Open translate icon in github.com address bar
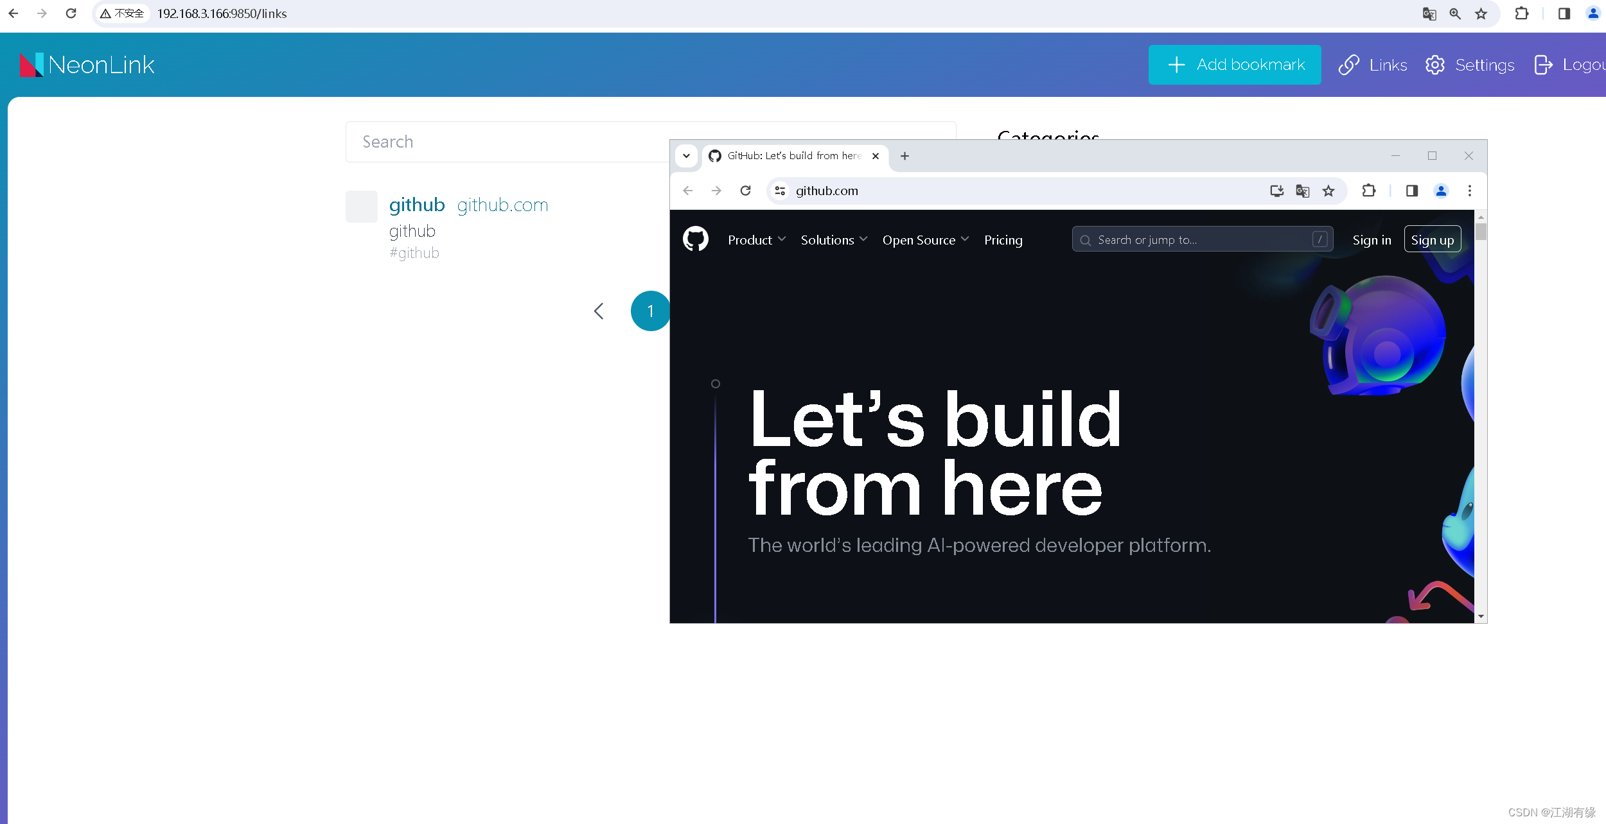This screenshot has height=824, width=1606. point(1302,191)
